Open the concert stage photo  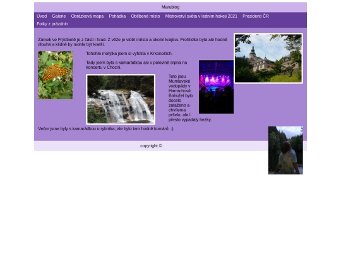tap(216, 87)
